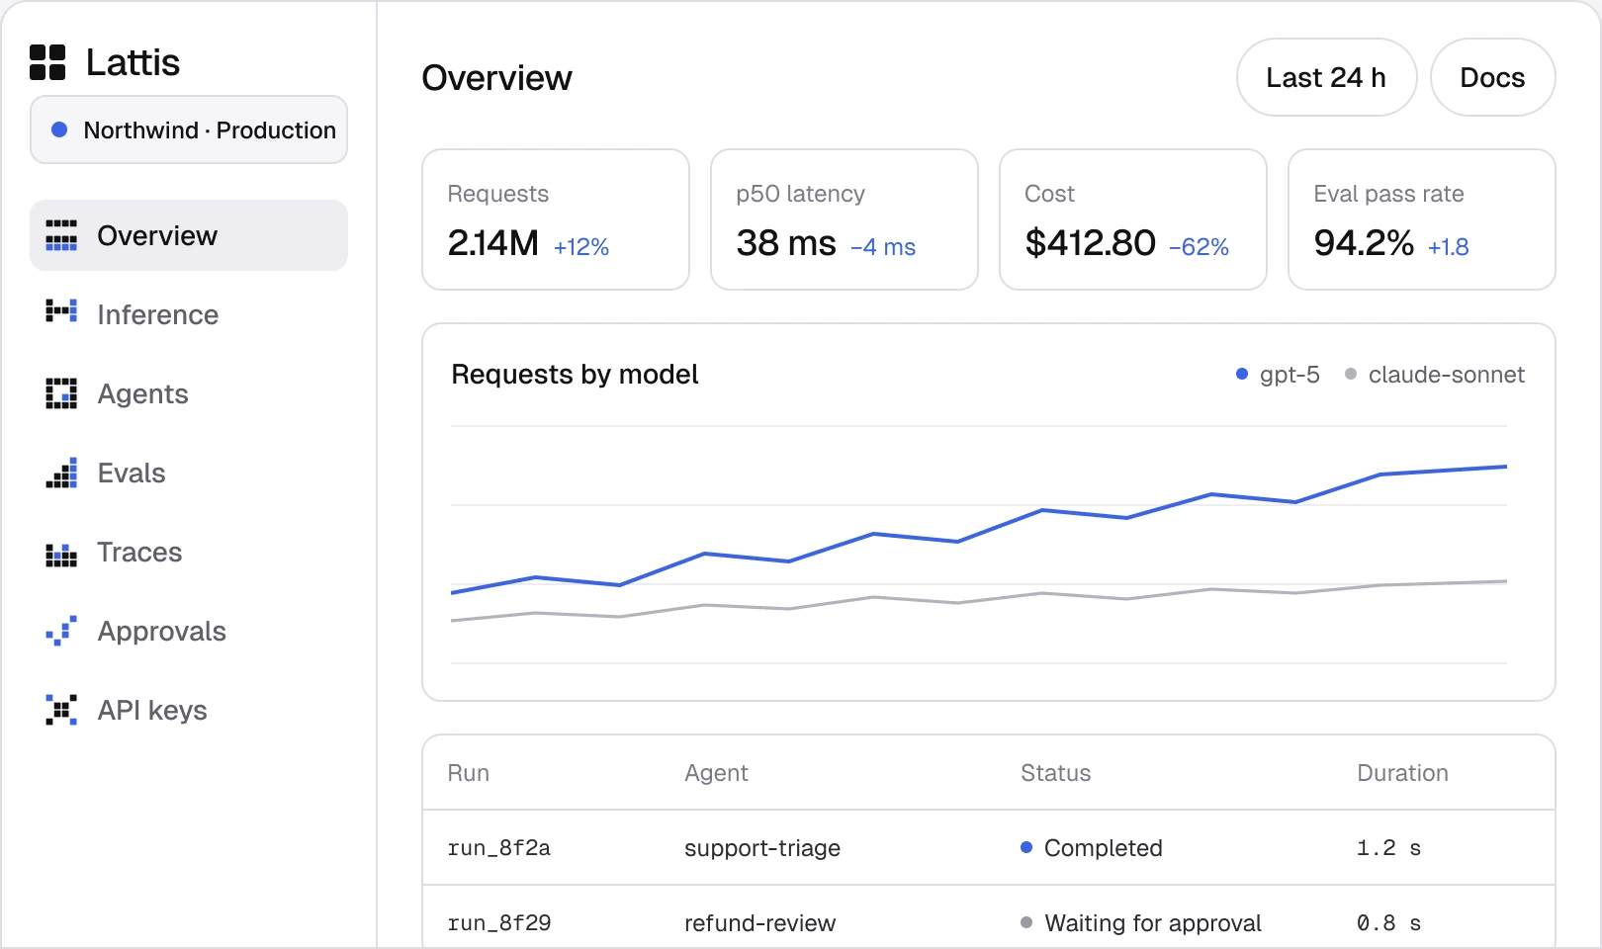Click the Approvals icon in the sidebar

61,631
